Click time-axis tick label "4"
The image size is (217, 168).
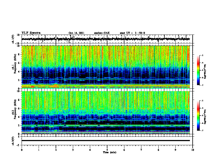[90, 150]
